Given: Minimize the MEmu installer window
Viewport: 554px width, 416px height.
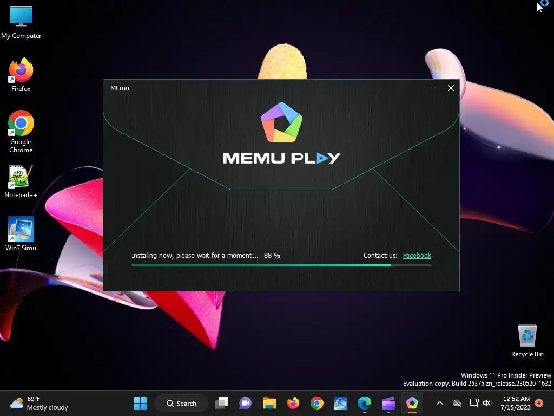Looking at the screenshot, I should pos(434,88).
